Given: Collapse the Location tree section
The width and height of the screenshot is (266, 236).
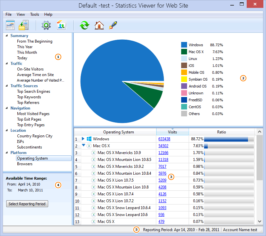Looking at the screenshot, I should pyautogui.click(x=7, y=130).
